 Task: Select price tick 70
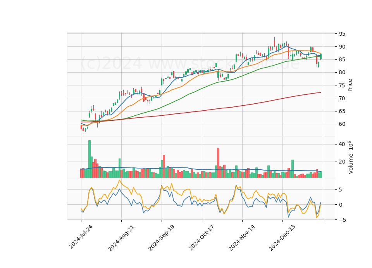coord(342,98)
